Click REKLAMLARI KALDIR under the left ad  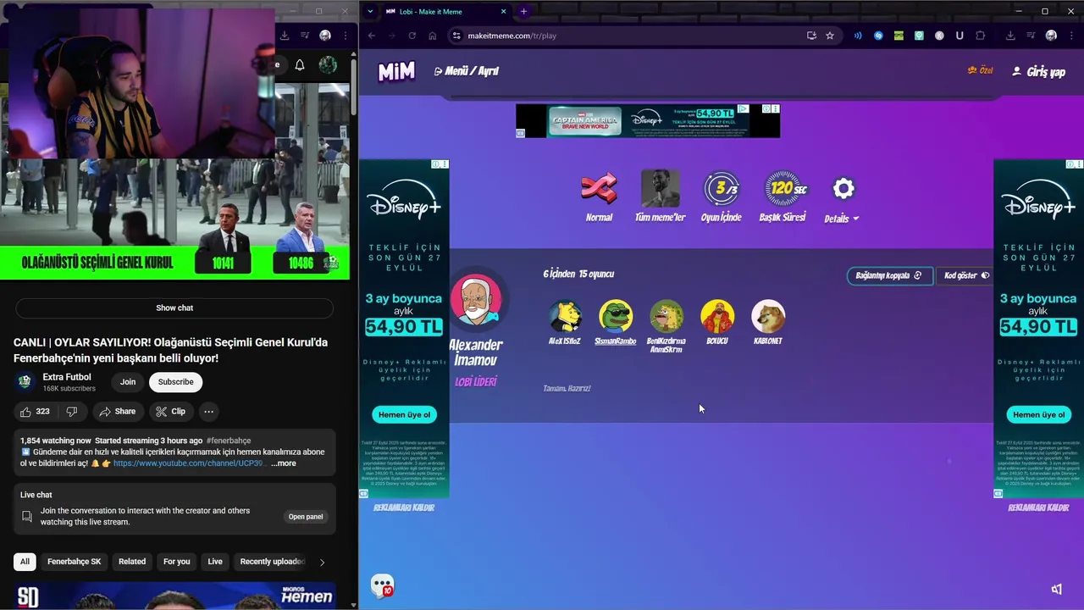404,507
